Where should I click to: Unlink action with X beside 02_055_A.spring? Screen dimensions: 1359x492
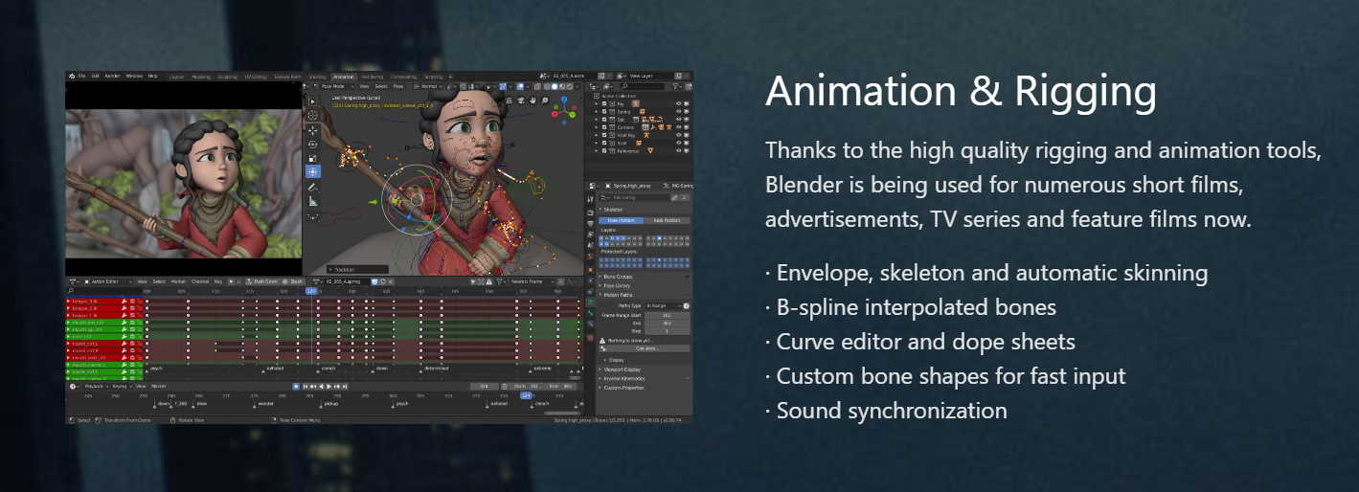[x=391, y=281]
